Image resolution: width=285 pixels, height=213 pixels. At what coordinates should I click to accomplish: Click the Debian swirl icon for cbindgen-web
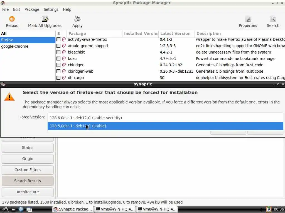64,71
